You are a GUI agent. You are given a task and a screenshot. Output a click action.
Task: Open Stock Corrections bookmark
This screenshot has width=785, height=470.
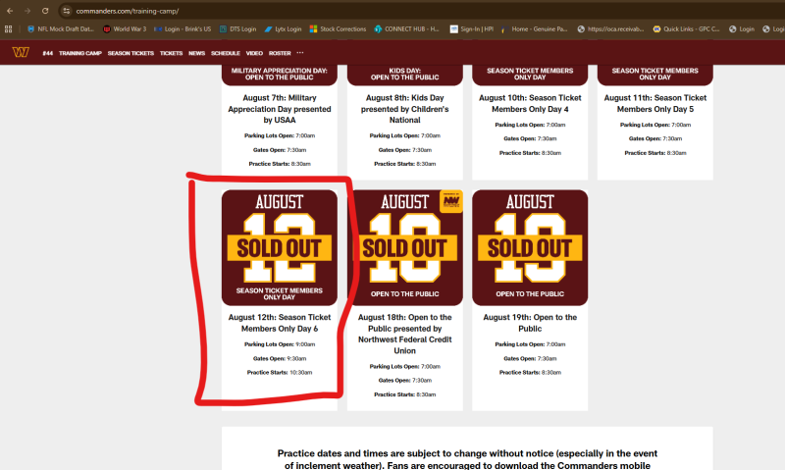coord(338,29)
